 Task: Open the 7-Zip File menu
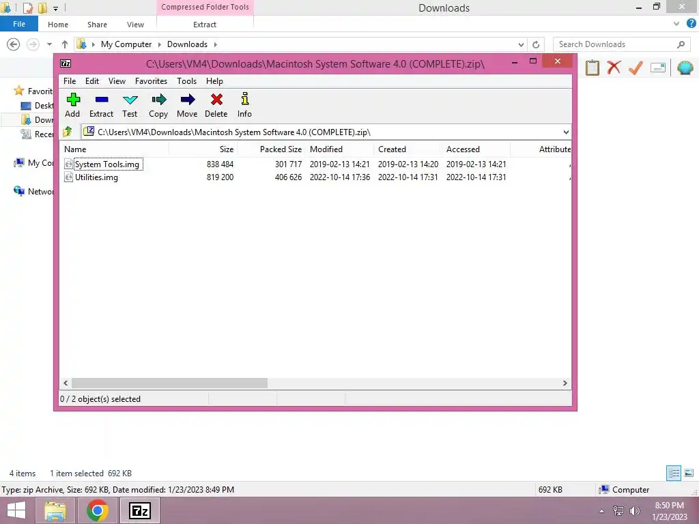click(70, 81)
